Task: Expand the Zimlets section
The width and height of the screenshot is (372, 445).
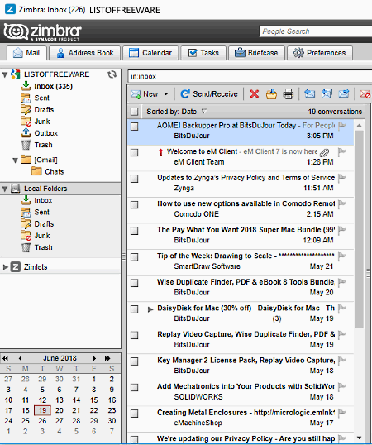Action: (5, 267)
